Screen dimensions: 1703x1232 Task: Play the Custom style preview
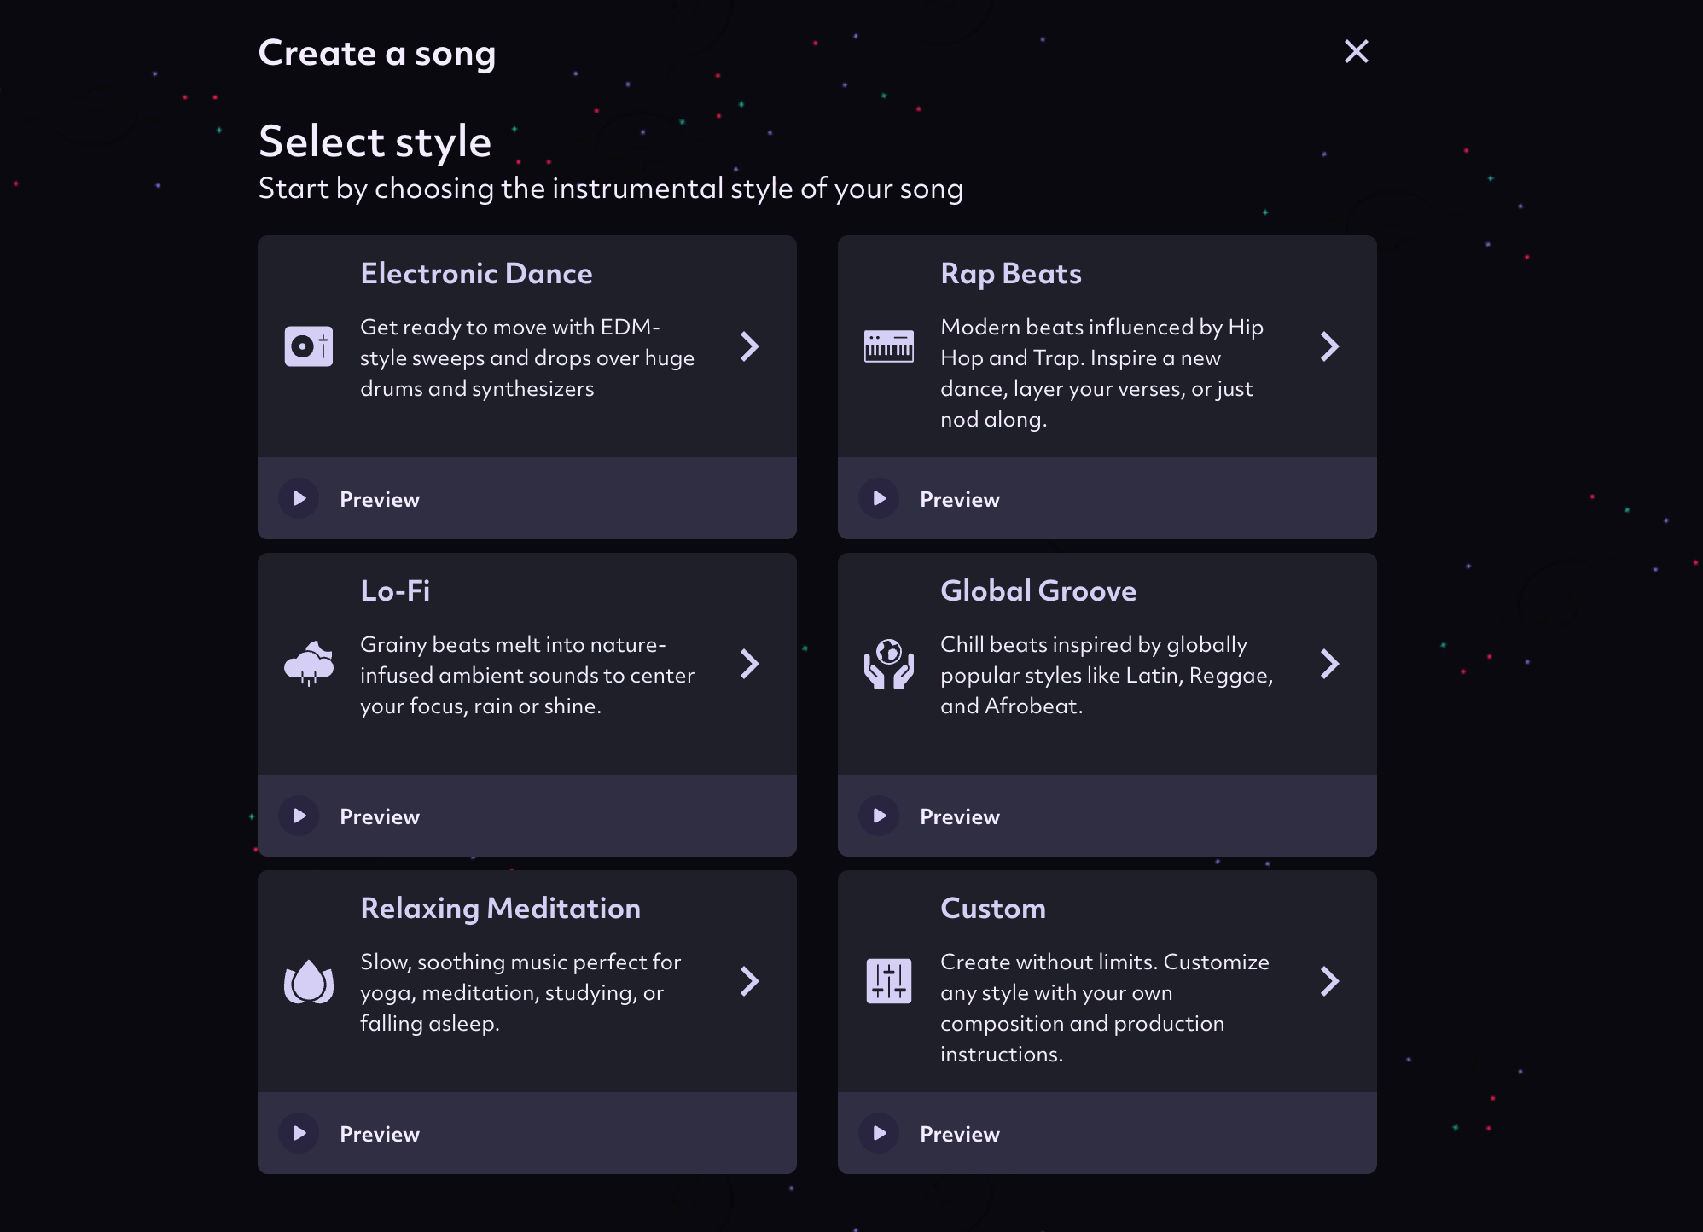click(879, 1133)
